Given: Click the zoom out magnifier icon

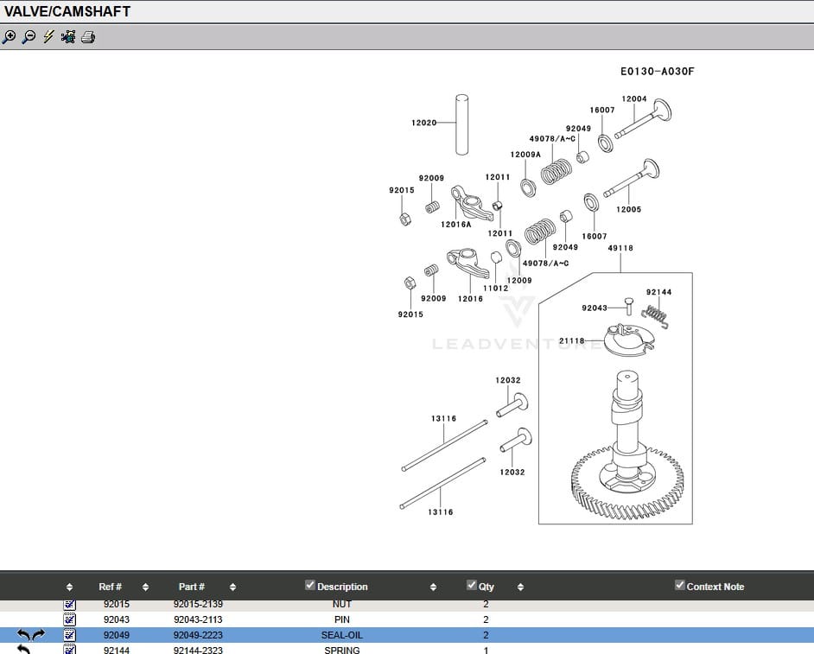Looking at the screenshot, I should coord(29,37).
